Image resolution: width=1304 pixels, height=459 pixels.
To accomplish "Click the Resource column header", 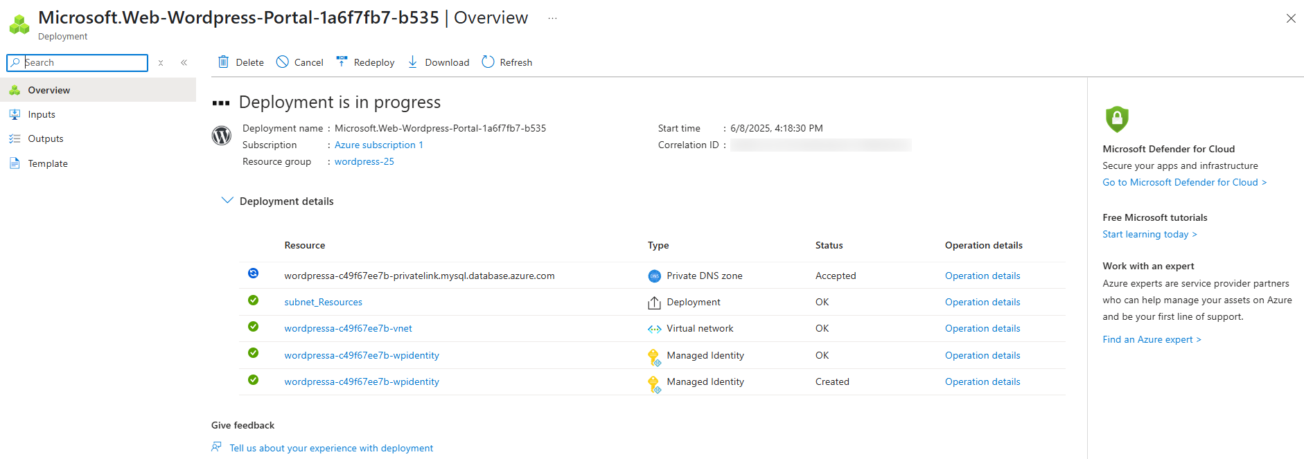I will pos(305,245).
